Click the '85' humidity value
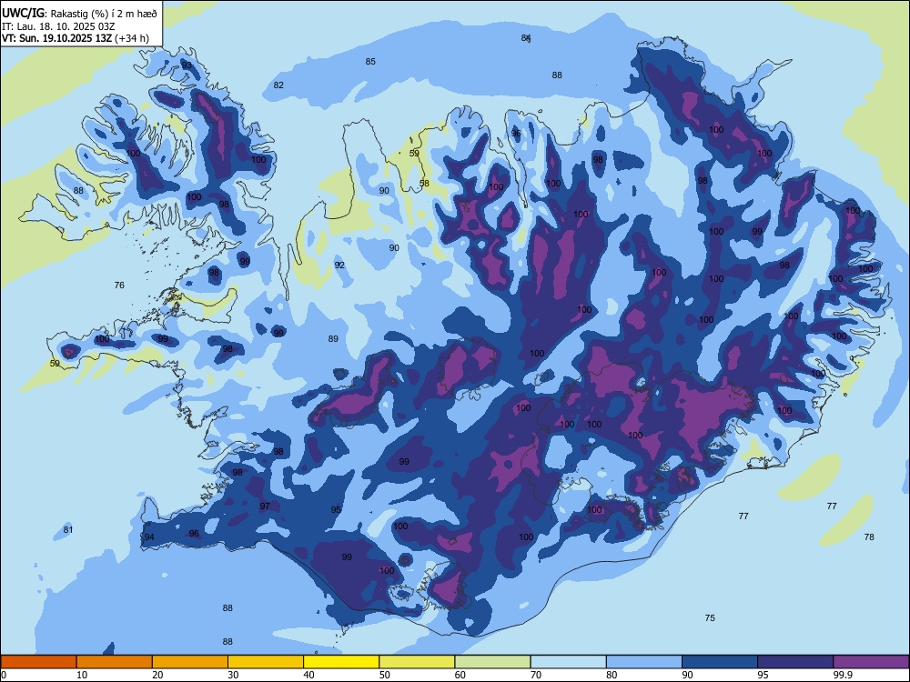This screenshot has height=682, width=910. (370, 61)
